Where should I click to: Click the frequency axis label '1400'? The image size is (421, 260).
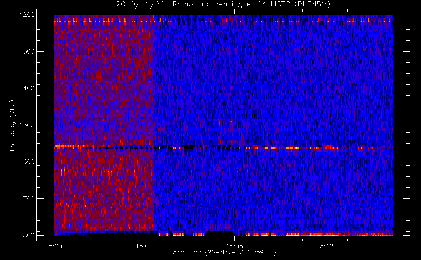click(27, 88)
